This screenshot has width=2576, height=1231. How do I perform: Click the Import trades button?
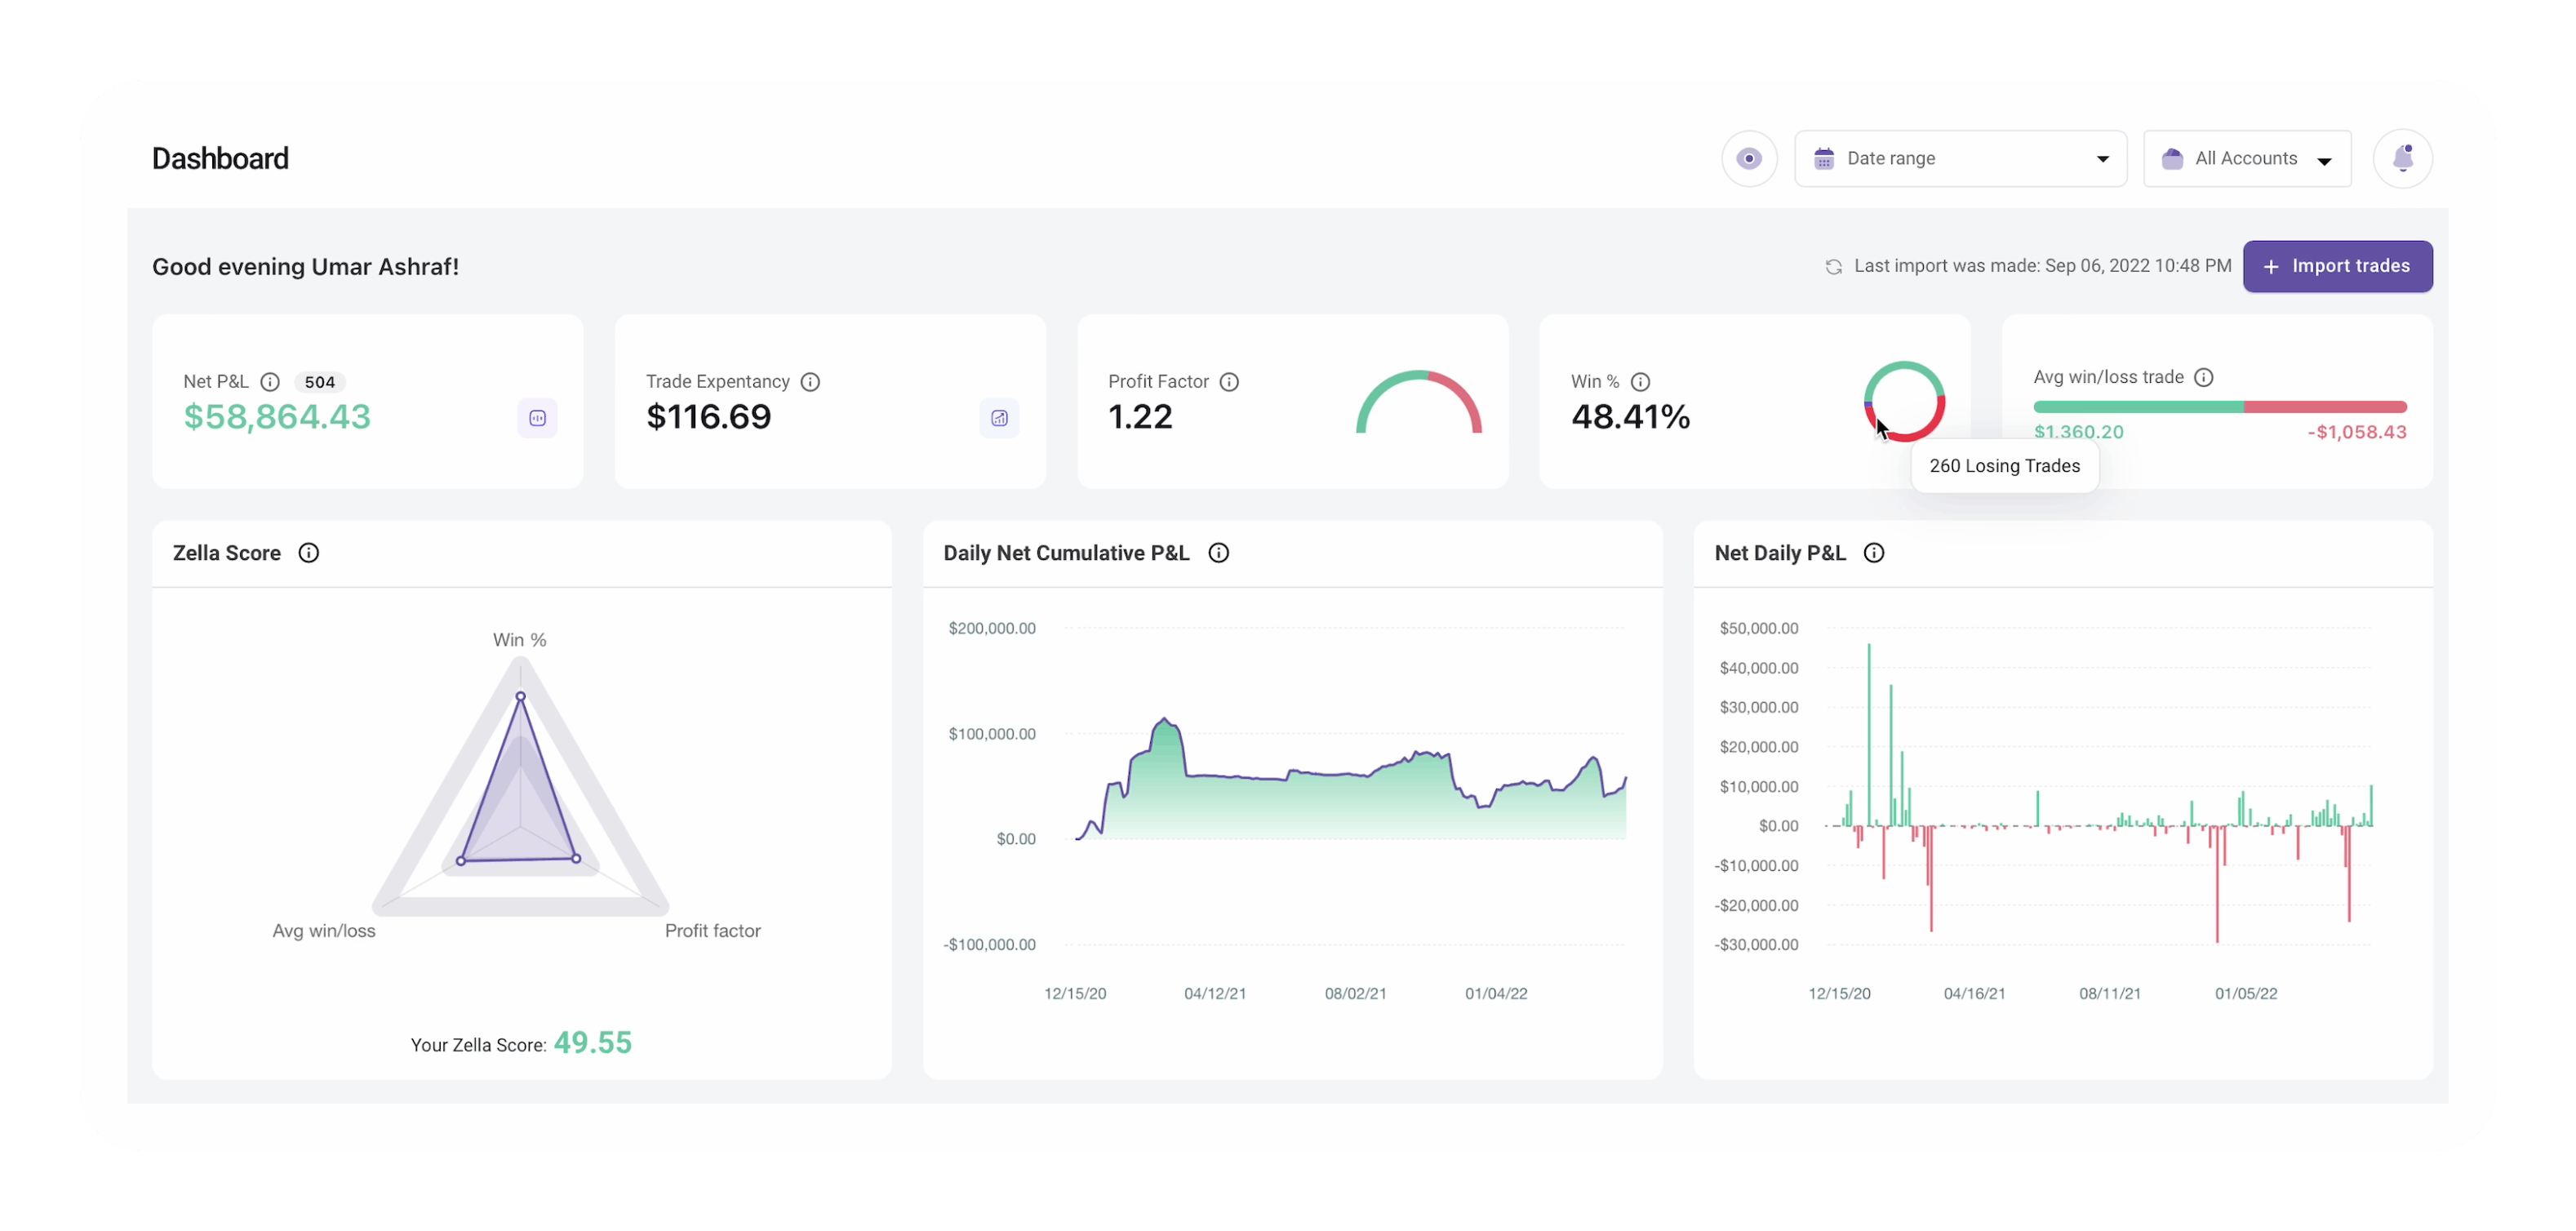point(2337,266)
